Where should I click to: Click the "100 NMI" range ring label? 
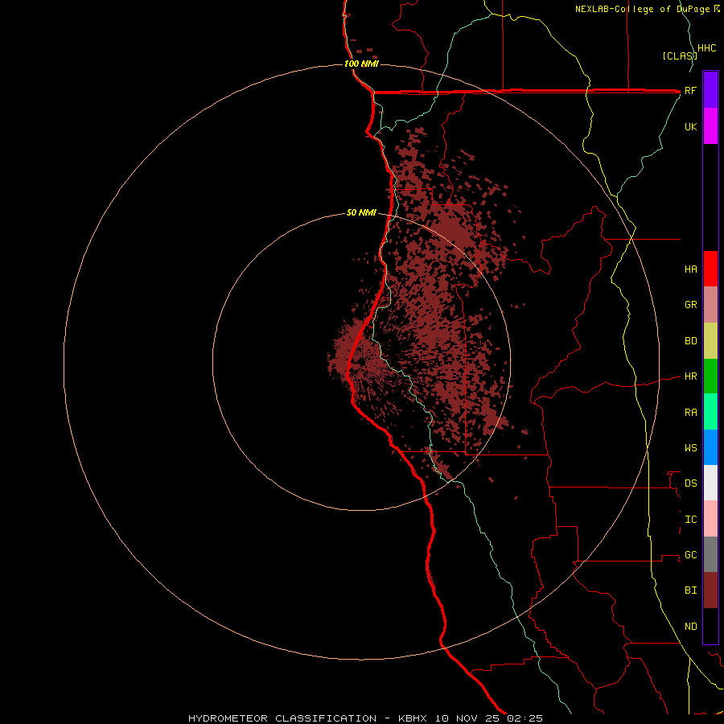(x=361, y=64)
